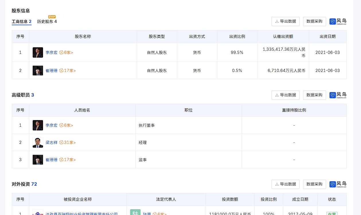Click 崔珊珊's photo in shareholder table

coord(38,71)
